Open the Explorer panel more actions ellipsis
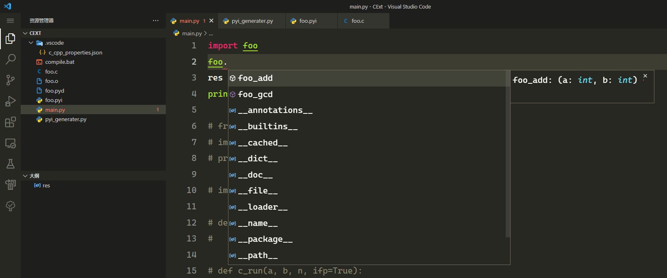Viewport: 667px width, 278px height. click(x=156, y=21)
